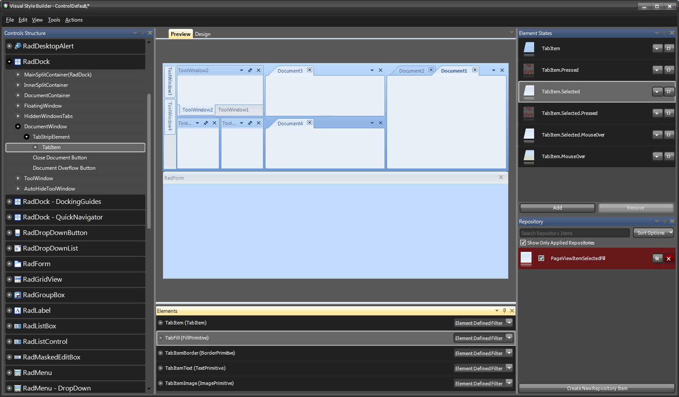This screenshot has height=397, width=679.
Task: Select the TabItemImage (ImagePrimitive) element row
Action: 336,383
